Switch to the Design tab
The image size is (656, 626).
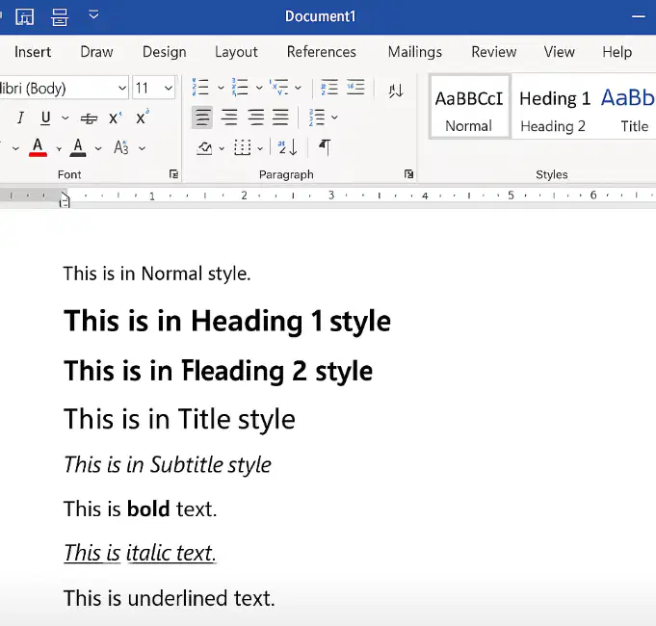165,52
